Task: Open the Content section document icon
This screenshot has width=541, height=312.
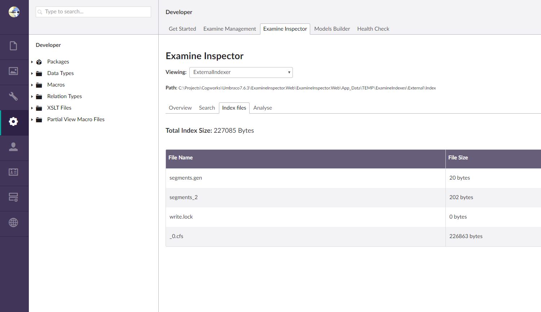Action: (x=13, y=46)
